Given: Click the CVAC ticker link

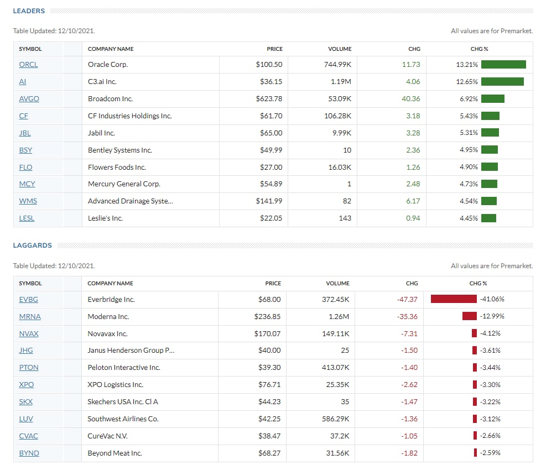Looking at the screenshot, I should click(x=28, y=436).
